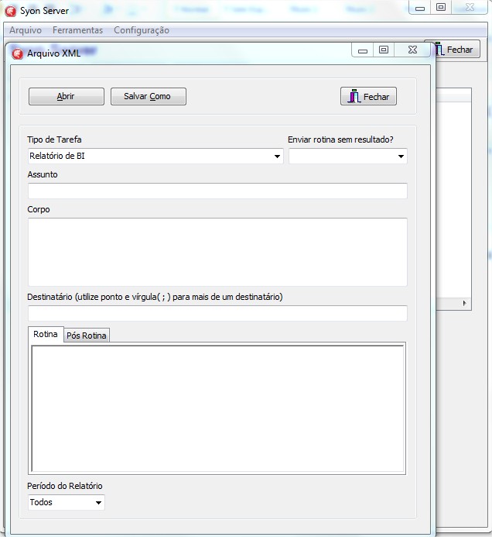This screenshot has height=537, width=492.
Task: Select the Rotina tab
Action: [x=46, y=334]
